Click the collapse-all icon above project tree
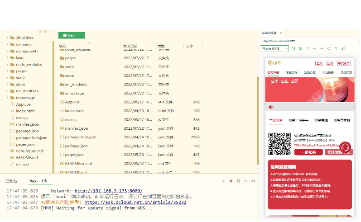 click(x=45, y=32)
